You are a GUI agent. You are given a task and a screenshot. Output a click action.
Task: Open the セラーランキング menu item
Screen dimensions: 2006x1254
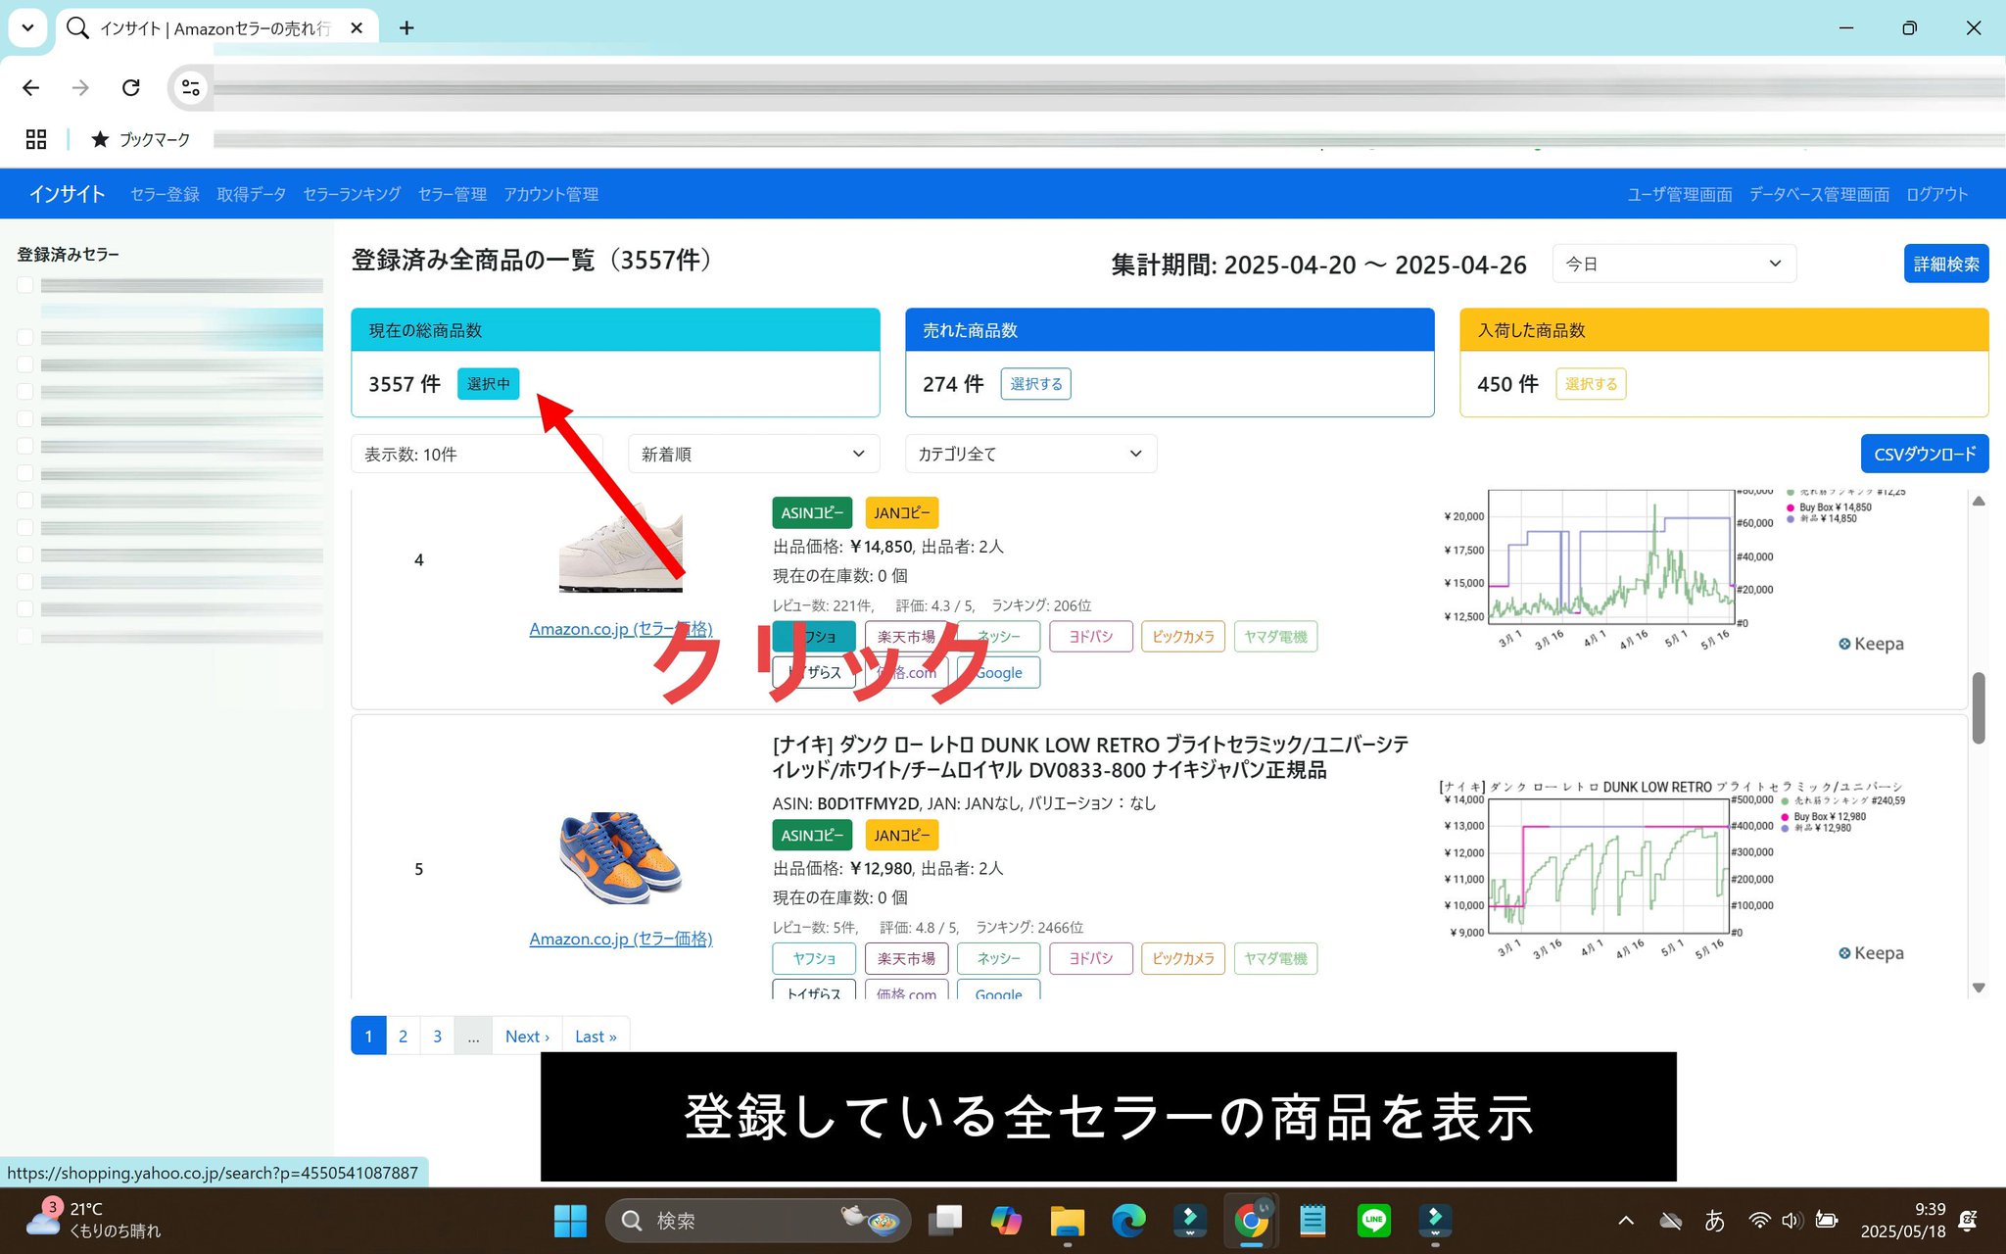coord(352,194)
